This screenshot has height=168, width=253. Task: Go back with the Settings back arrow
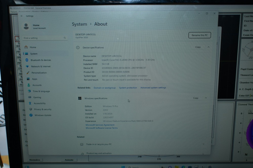click(x=22, y=16)
